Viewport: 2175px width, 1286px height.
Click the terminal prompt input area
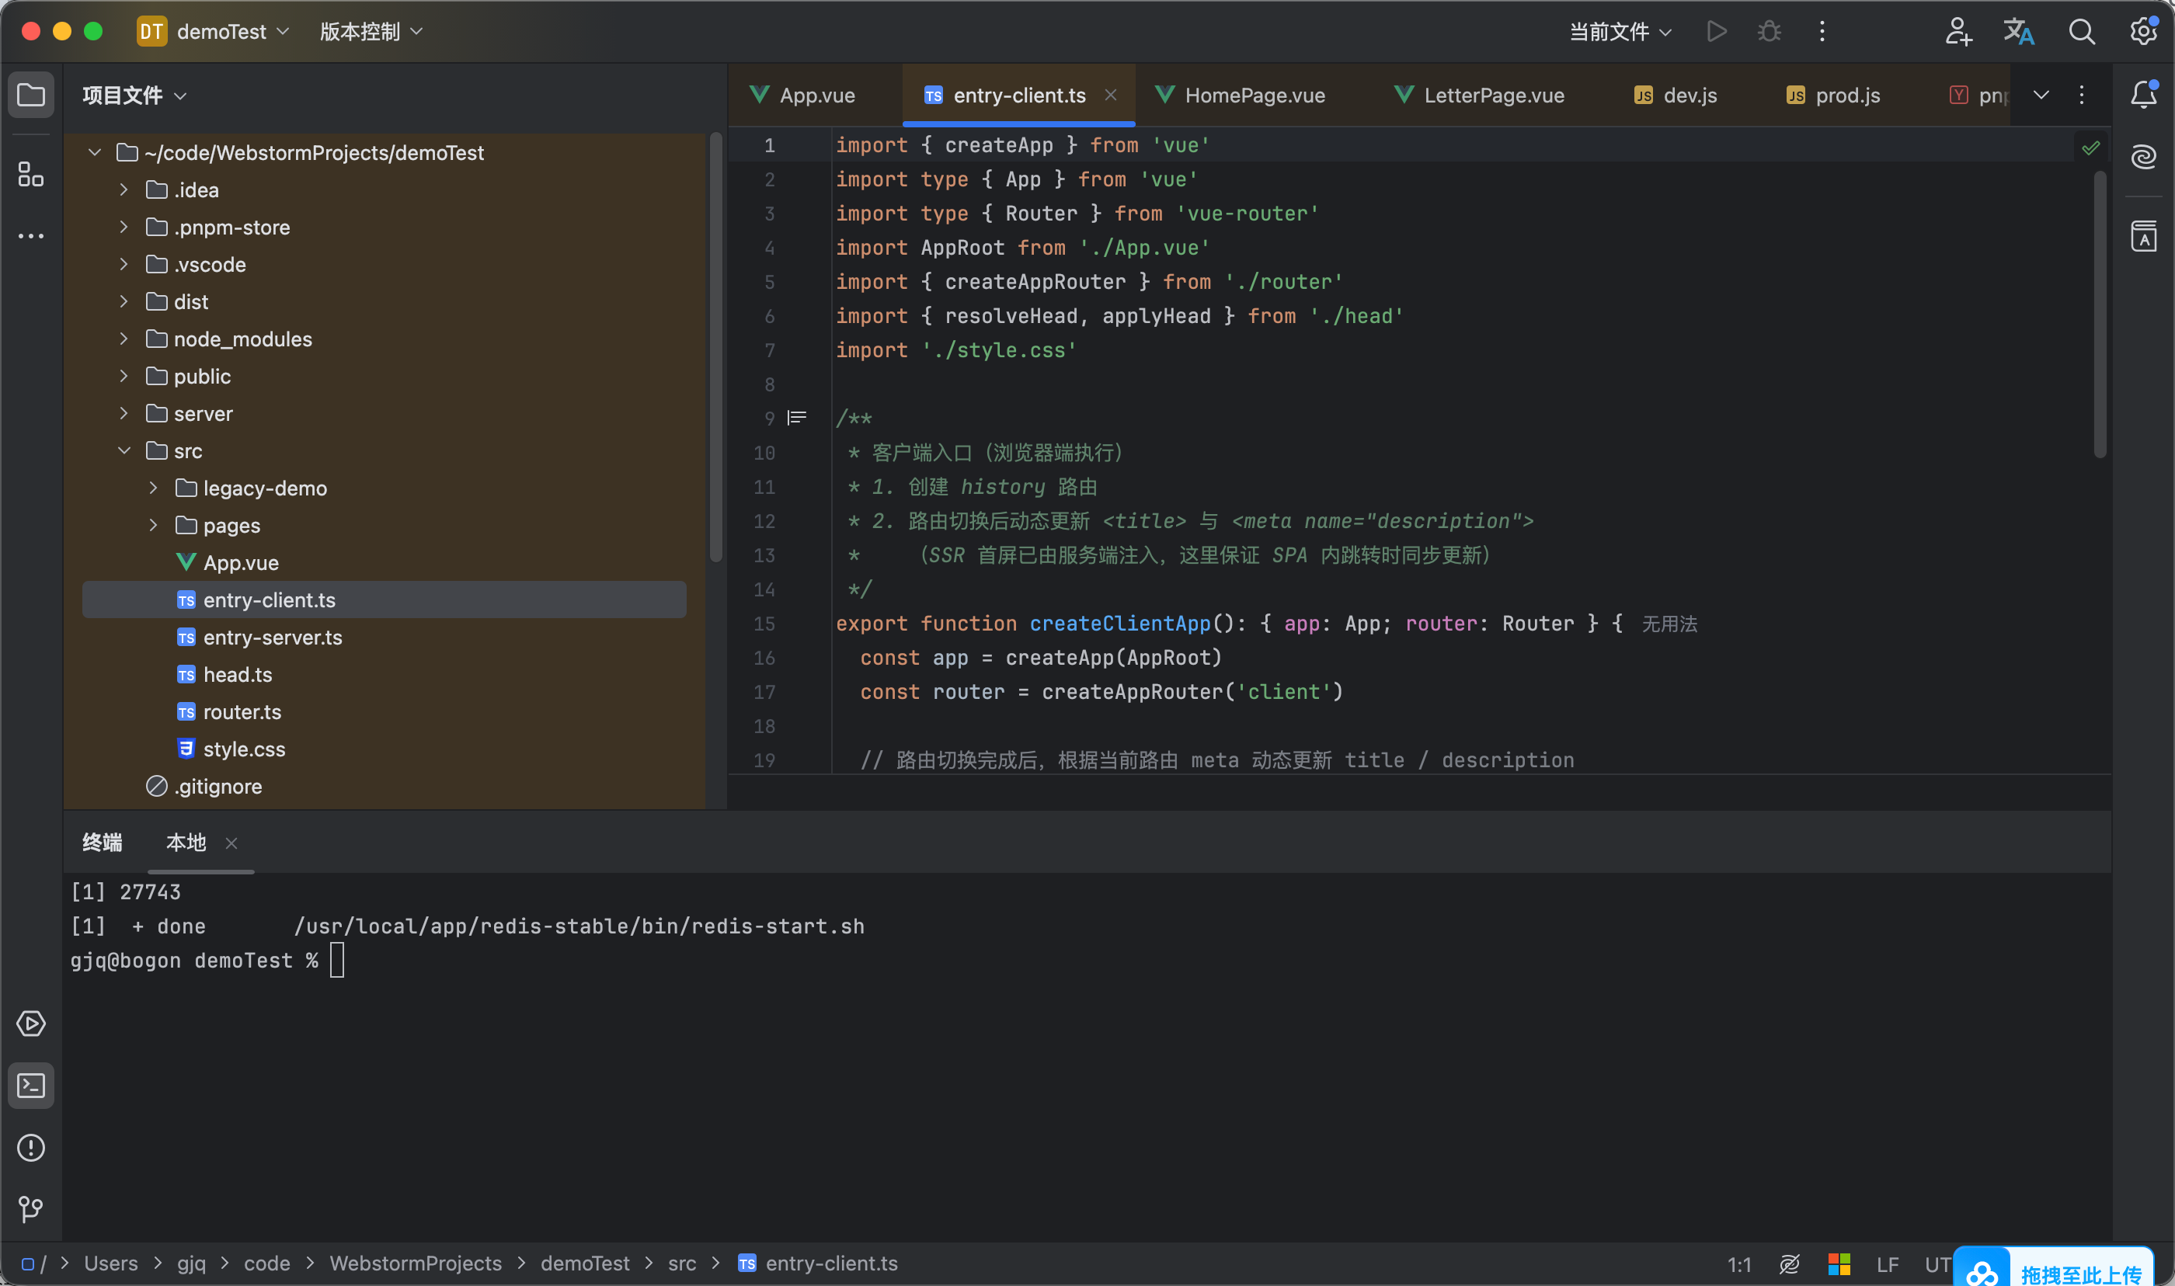(337, 960)
